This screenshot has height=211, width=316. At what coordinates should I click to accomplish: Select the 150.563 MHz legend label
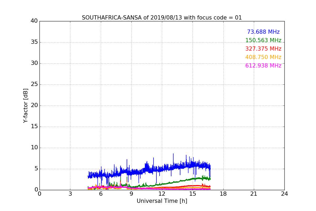point(263,40)
